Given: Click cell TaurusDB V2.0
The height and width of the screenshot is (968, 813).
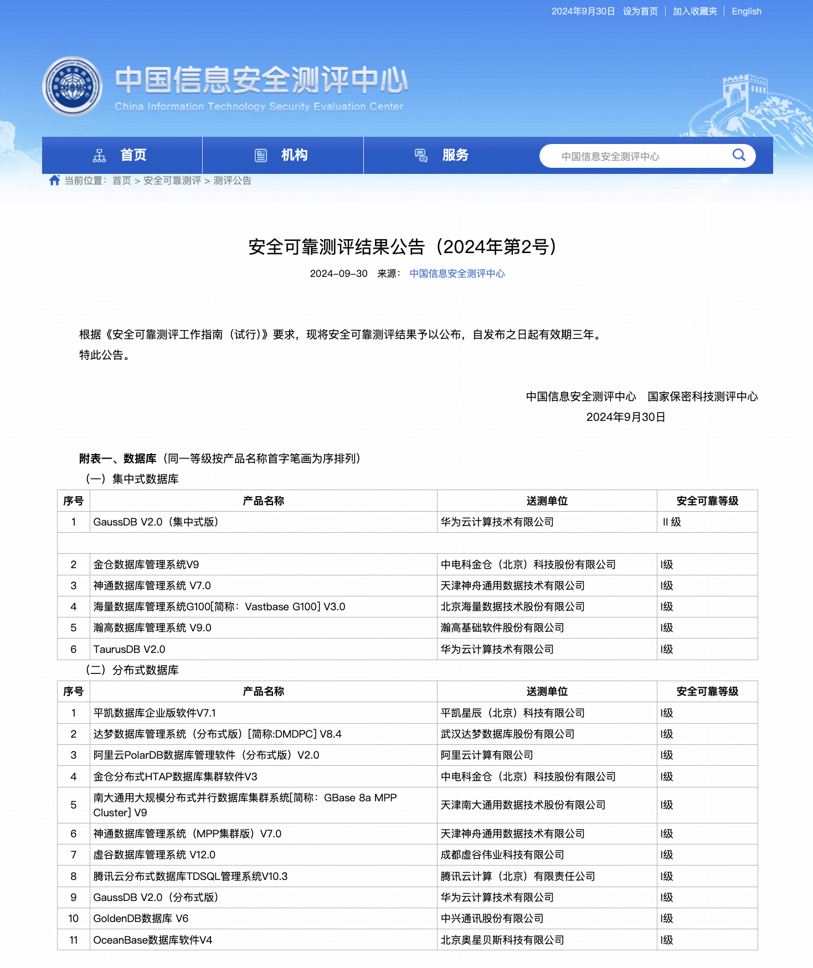Looking at the screenshot, I should coord(264,649).
